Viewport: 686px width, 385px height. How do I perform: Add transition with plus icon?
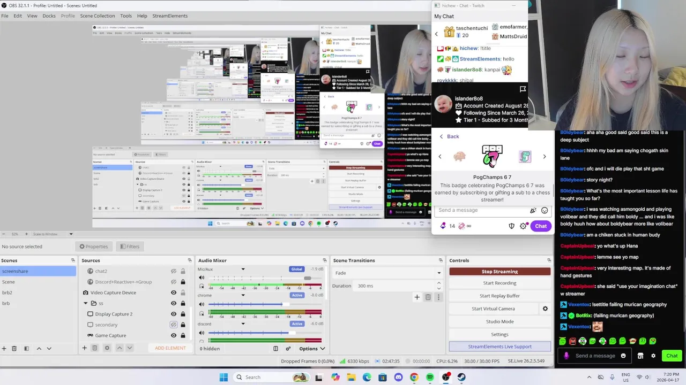click(x=417, y=297)
